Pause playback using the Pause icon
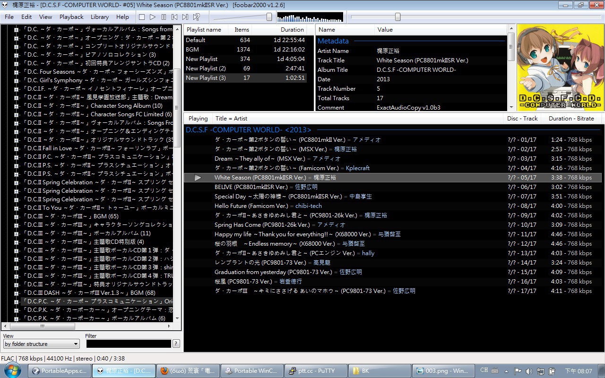 tap(164, 17)
